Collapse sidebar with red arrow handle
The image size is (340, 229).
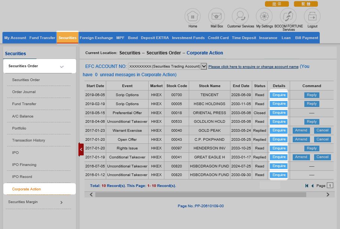(81, 149)
